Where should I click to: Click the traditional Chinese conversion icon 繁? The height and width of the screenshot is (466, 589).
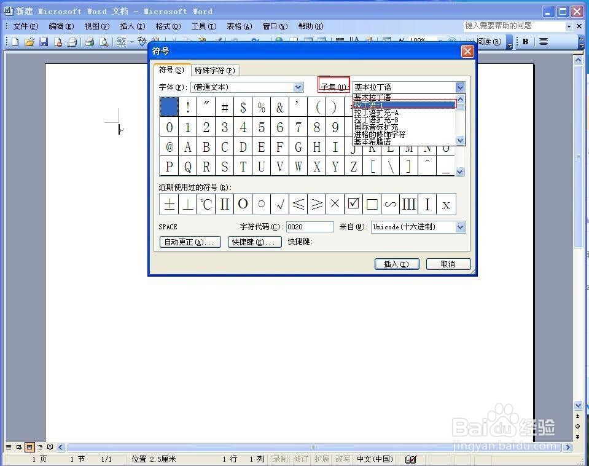pos(121,42)
